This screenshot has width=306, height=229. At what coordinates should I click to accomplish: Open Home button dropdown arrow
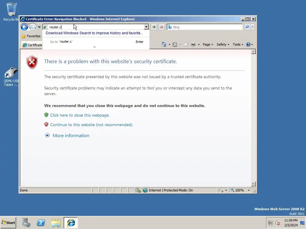click(x=169, y=45)
